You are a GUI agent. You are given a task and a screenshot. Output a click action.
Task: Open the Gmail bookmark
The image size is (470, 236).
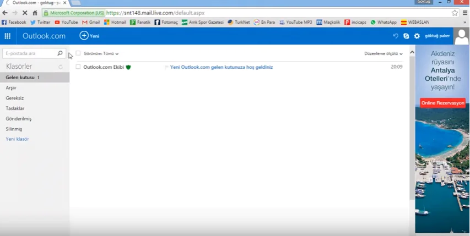pos(91,22)
